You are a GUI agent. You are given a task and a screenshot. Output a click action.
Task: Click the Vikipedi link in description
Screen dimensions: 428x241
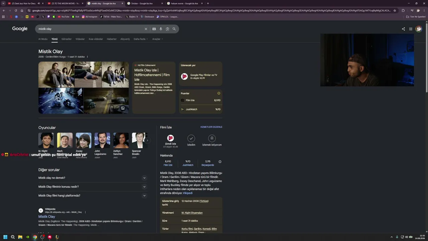click(188, 193)
